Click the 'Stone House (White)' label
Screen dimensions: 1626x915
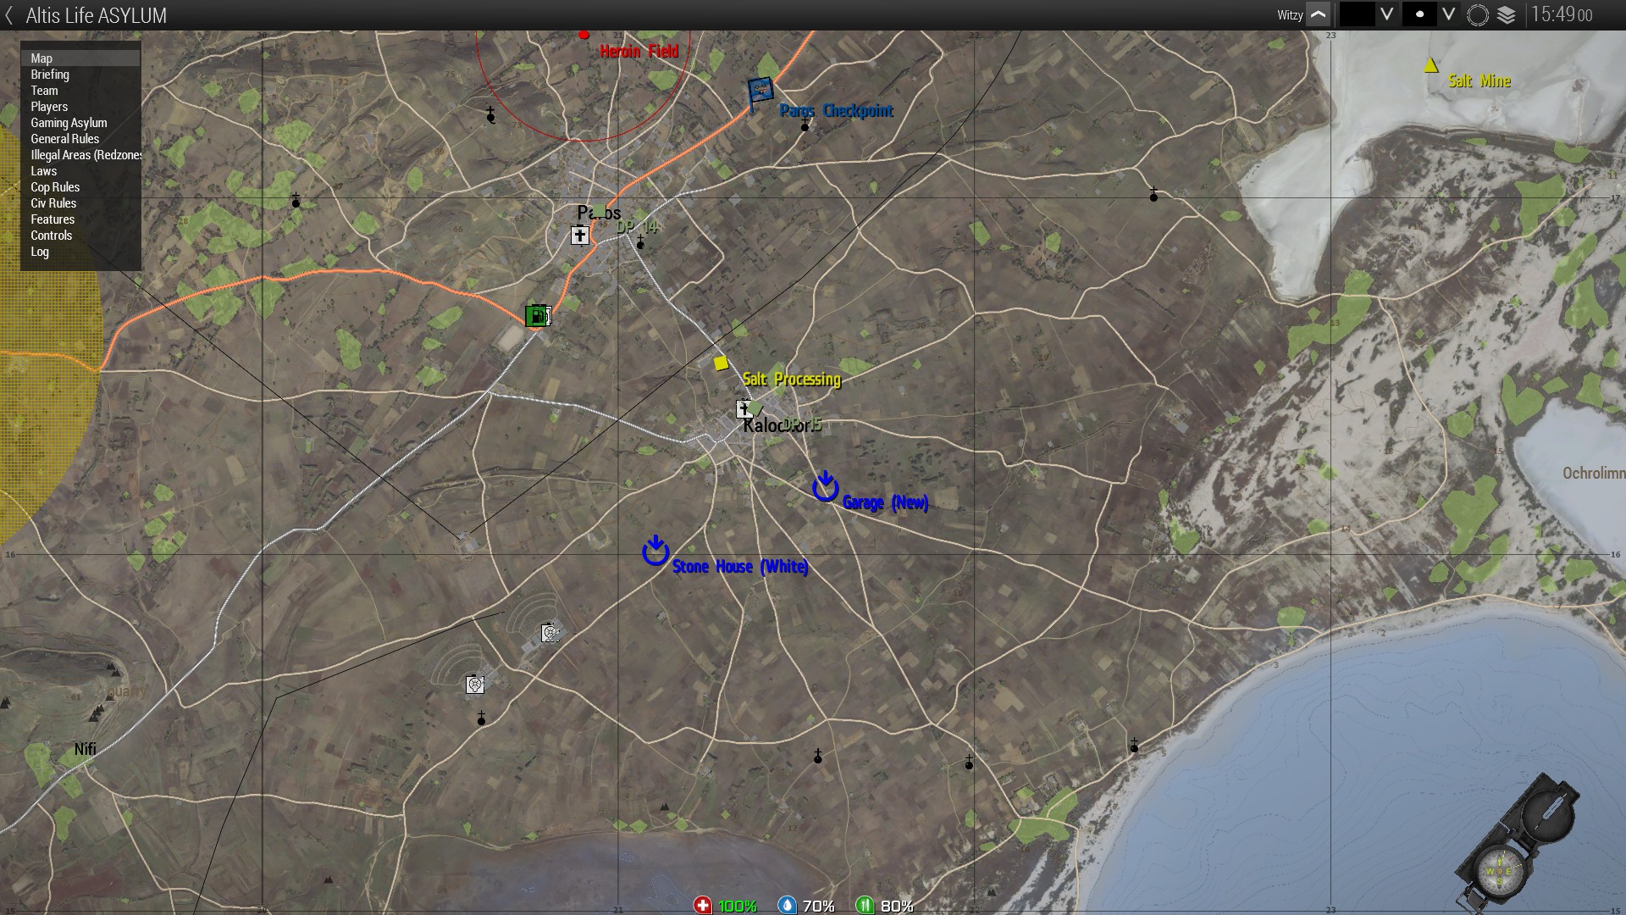click(x=740, y=567)
